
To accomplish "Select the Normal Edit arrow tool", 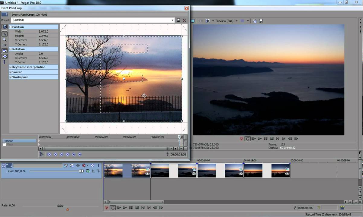I will 5,34.
